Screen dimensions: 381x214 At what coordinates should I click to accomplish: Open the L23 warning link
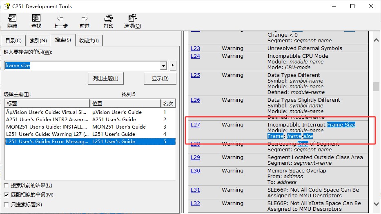(x=195, y=48)
